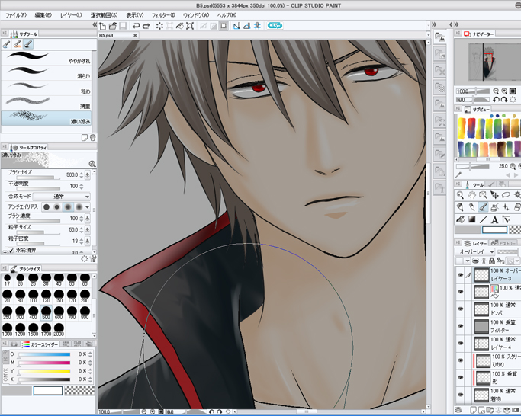Toggle snap to grid icon in toolbar

tap(257, 26)
